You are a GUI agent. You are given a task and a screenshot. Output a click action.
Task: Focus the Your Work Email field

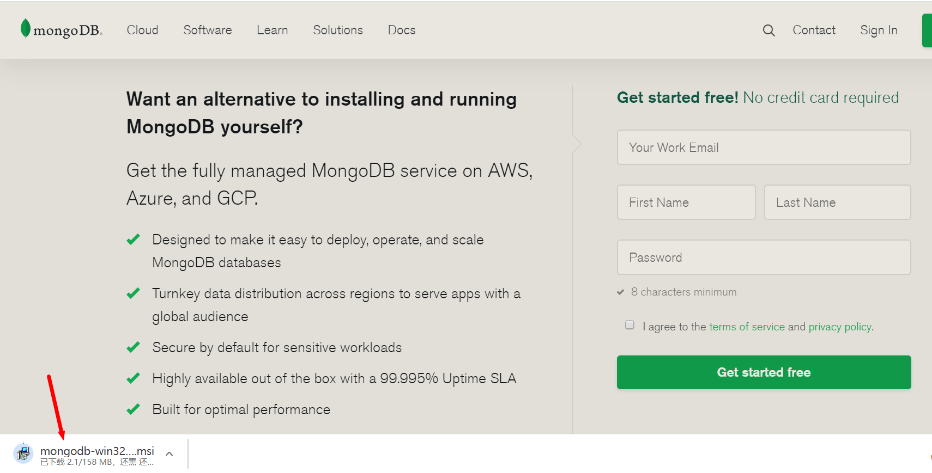coord(764,147)
